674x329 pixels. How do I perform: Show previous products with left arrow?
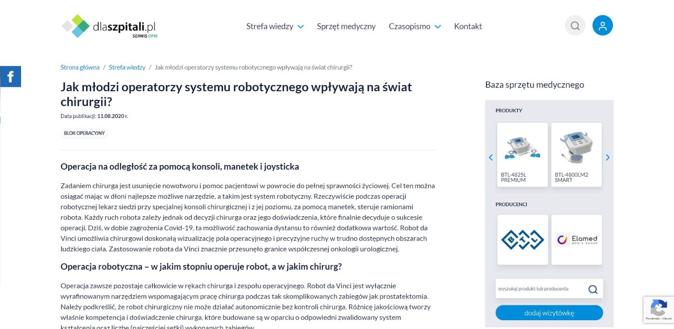tap(491, 157)
